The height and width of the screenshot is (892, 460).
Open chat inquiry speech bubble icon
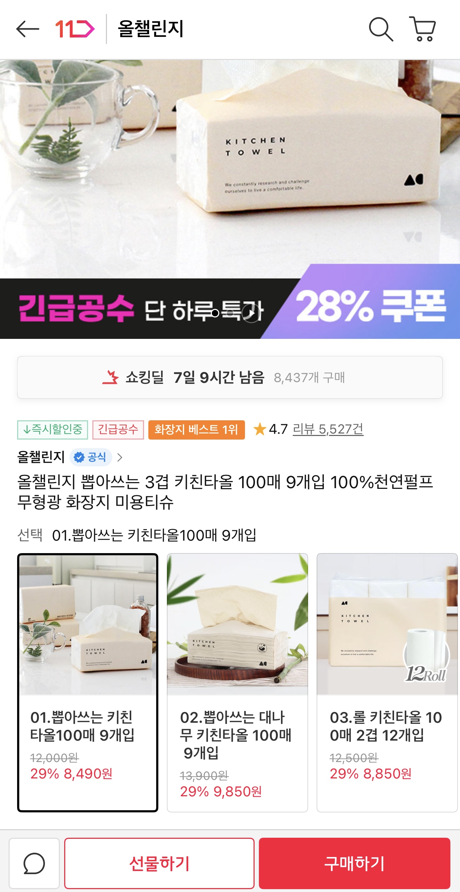tap(34, 863)
